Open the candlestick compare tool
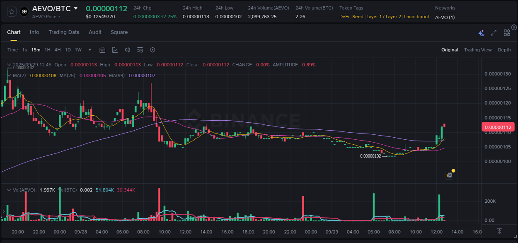This screenshot has height=243, width=518. (x=127, y=50)
